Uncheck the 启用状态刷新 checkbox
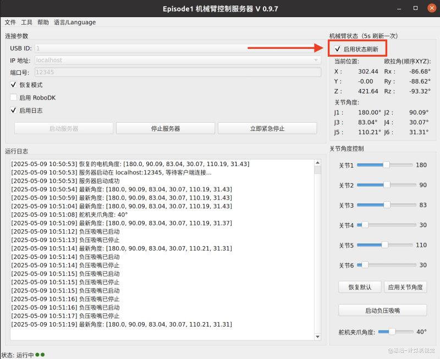Viewport: 440px width, 359px height. click(338, 49)
